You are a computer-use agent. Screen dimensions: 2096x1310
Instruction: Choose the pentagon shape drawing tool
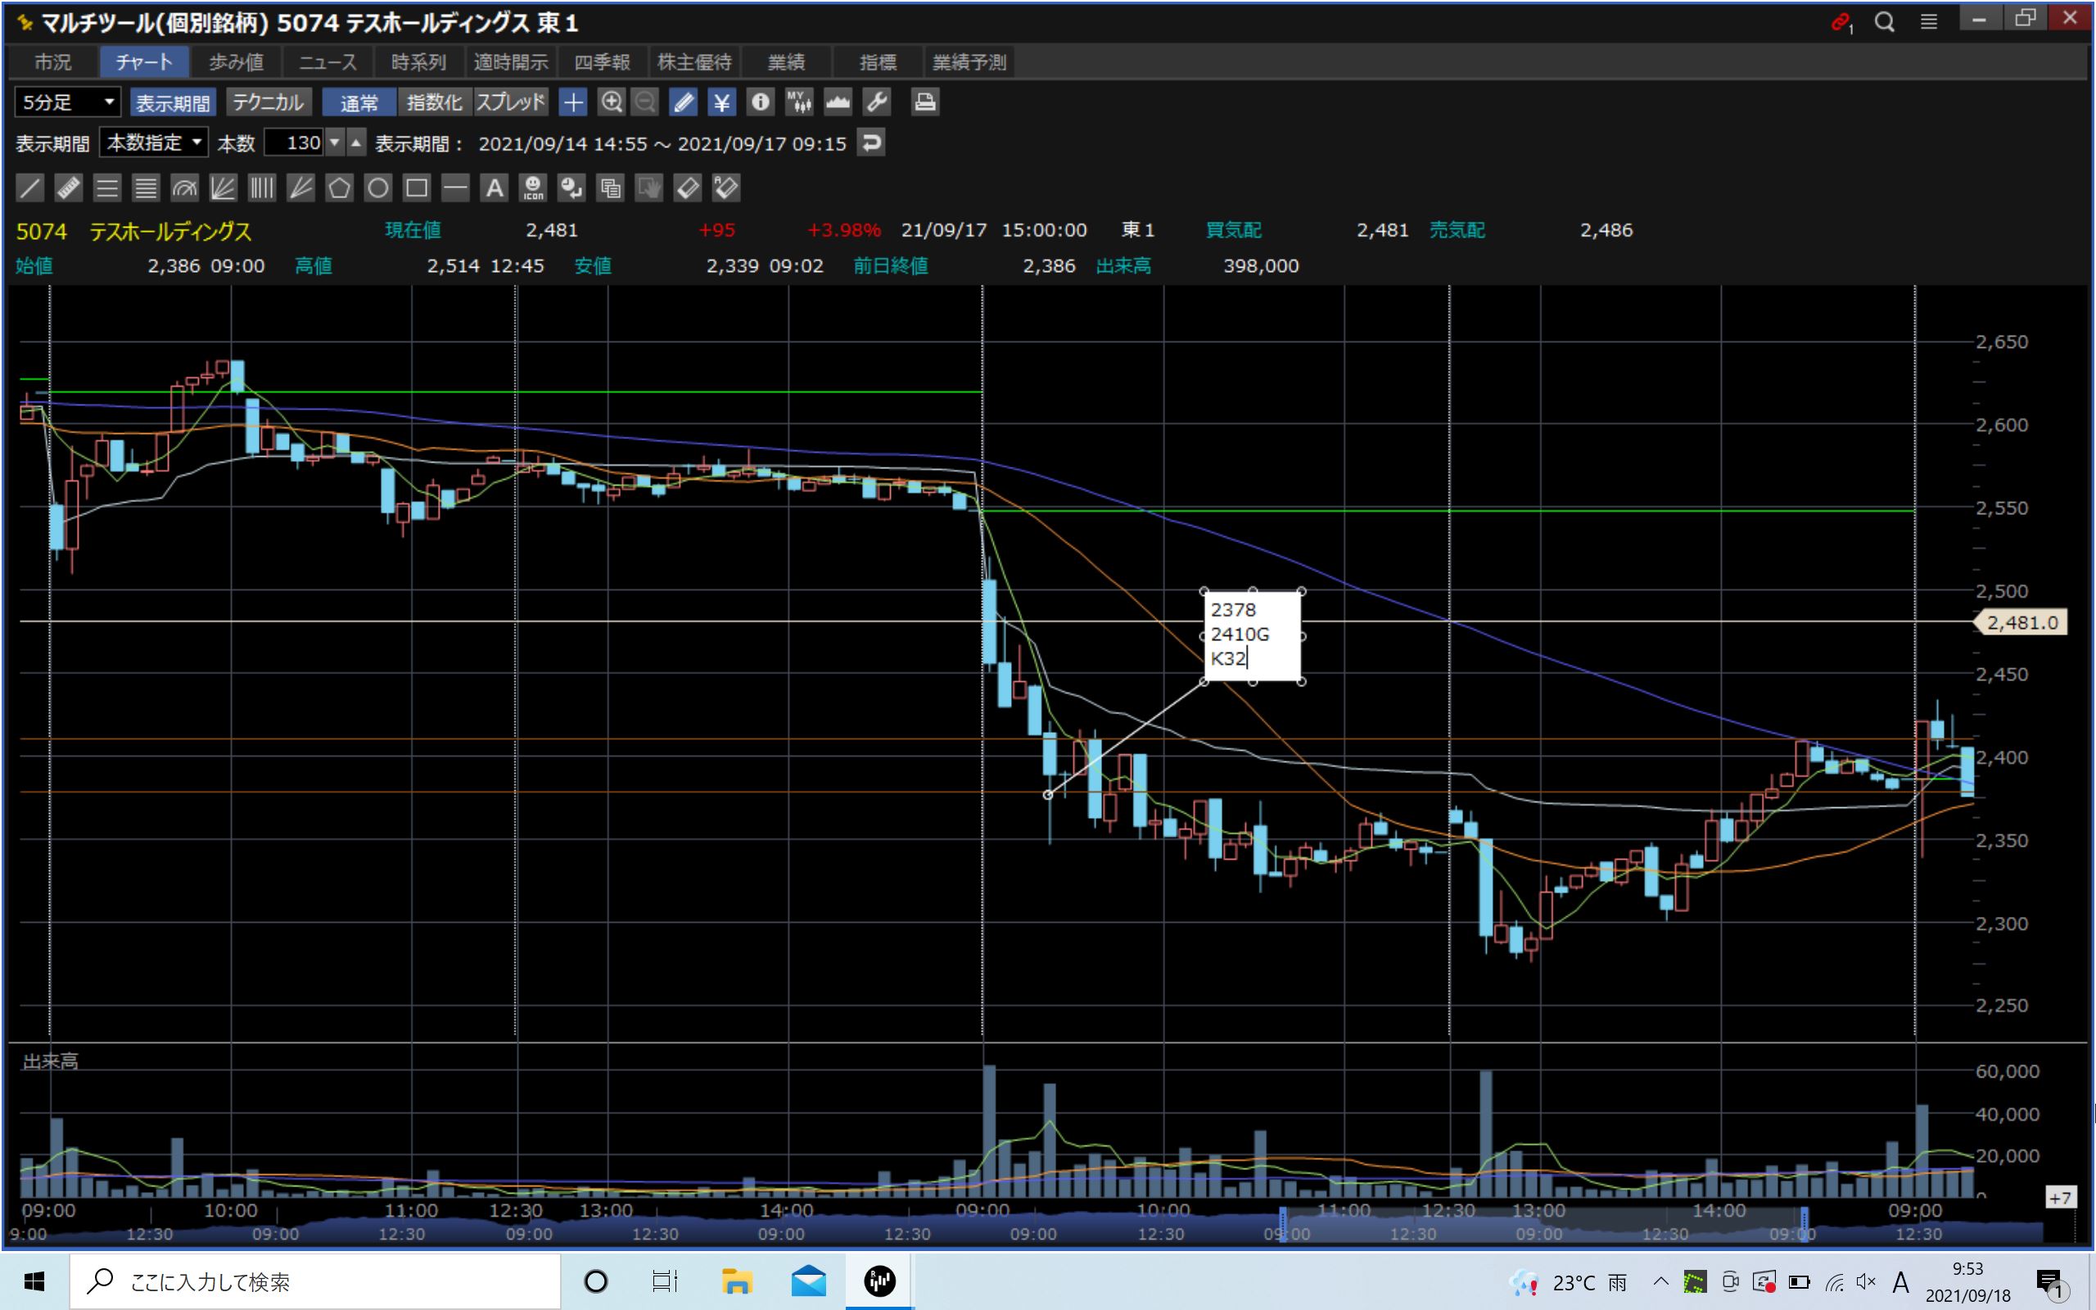click(x=339, y=188)
